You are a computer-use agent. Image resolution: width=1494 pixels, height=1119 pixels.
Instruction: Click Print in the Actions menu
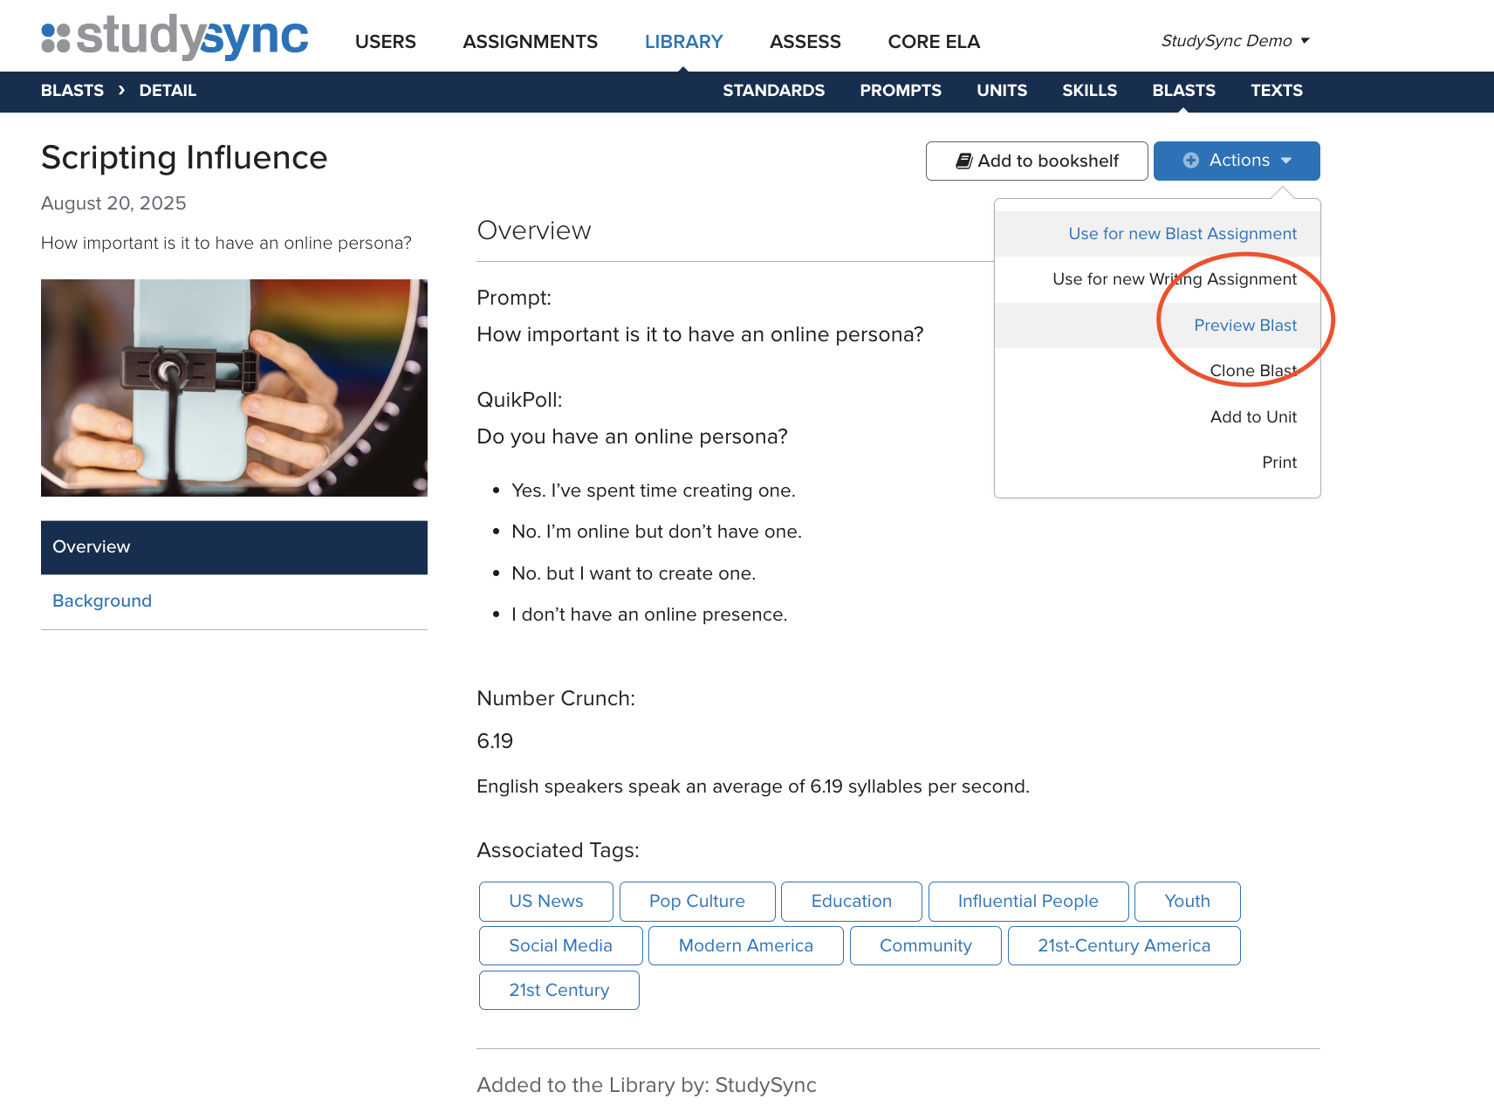coord(1278,463)
